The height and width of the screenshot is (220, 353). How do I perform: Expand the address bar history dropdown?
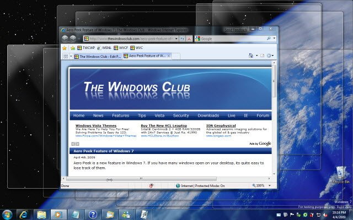point(176,38)
